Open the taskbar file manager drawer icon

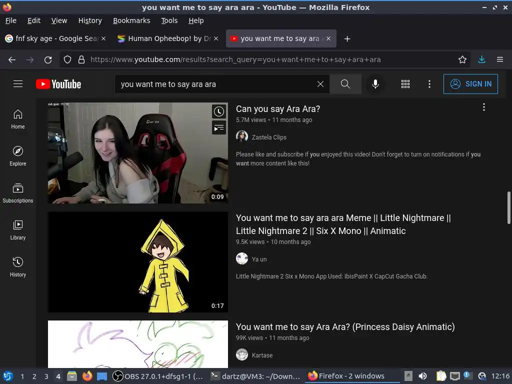tap(72, 376)
